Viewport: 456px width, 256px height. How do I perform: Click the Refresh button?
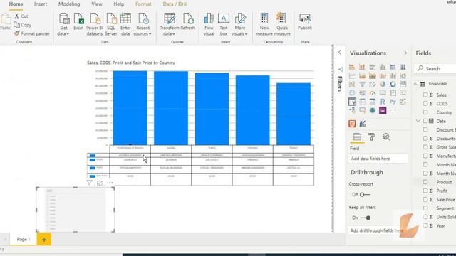click(187, 22)
